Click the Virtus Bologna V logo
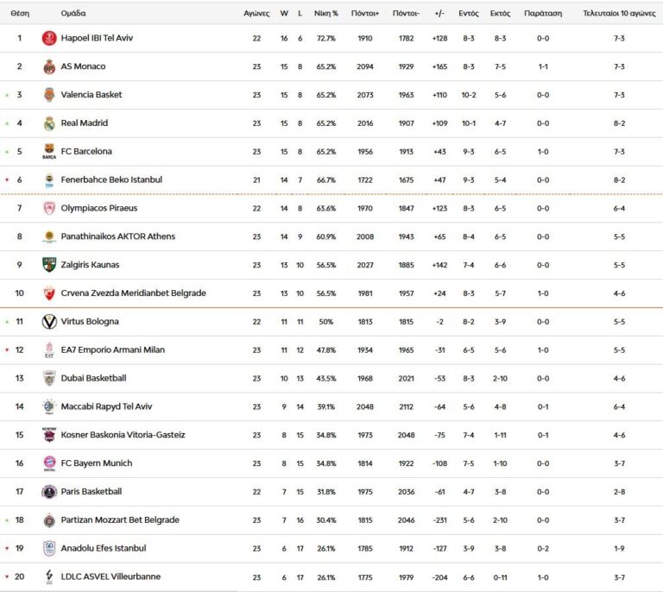 point(48,322)
